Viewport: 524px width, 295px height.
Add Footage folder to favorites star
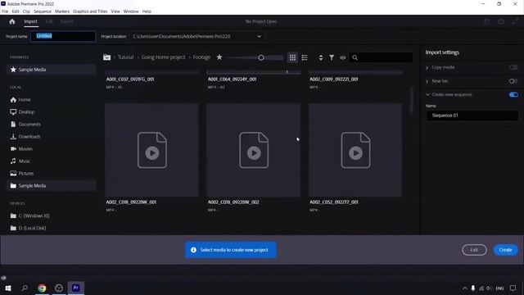[219, 57]
